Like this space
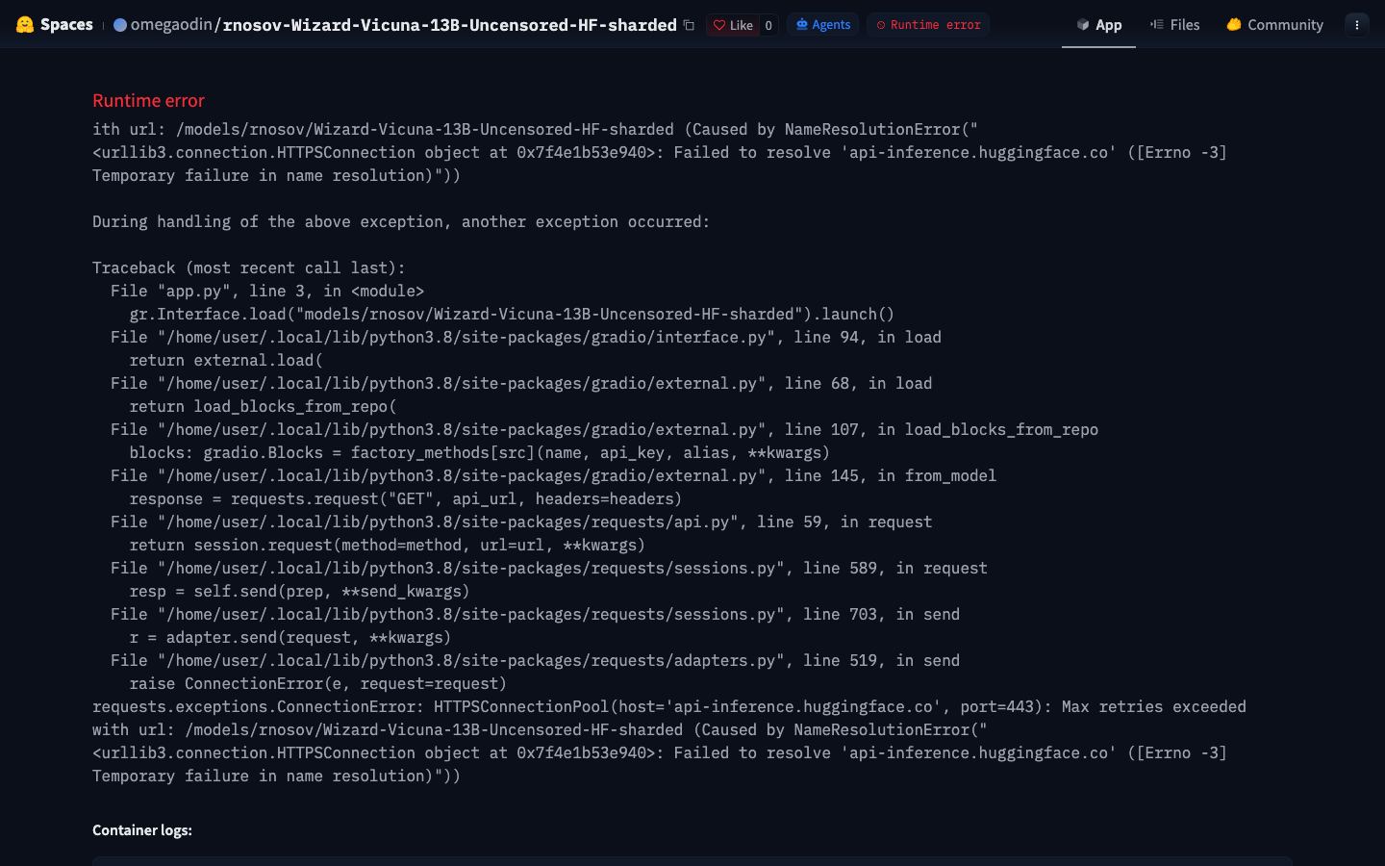This screenshot has height=866, width=1385. point(733,25)
